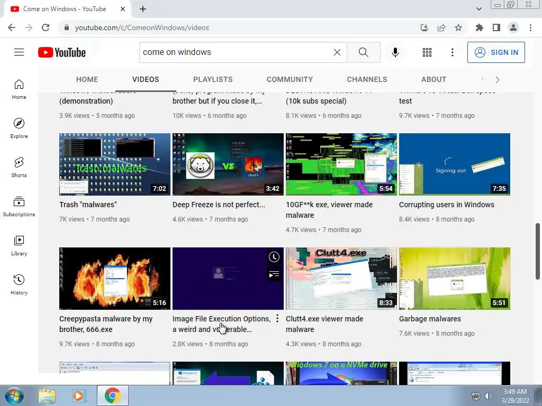Open Subscriptions in the sidebar
Image resolution: width=542 pixels, height=406 pixels.
point(19,207)
